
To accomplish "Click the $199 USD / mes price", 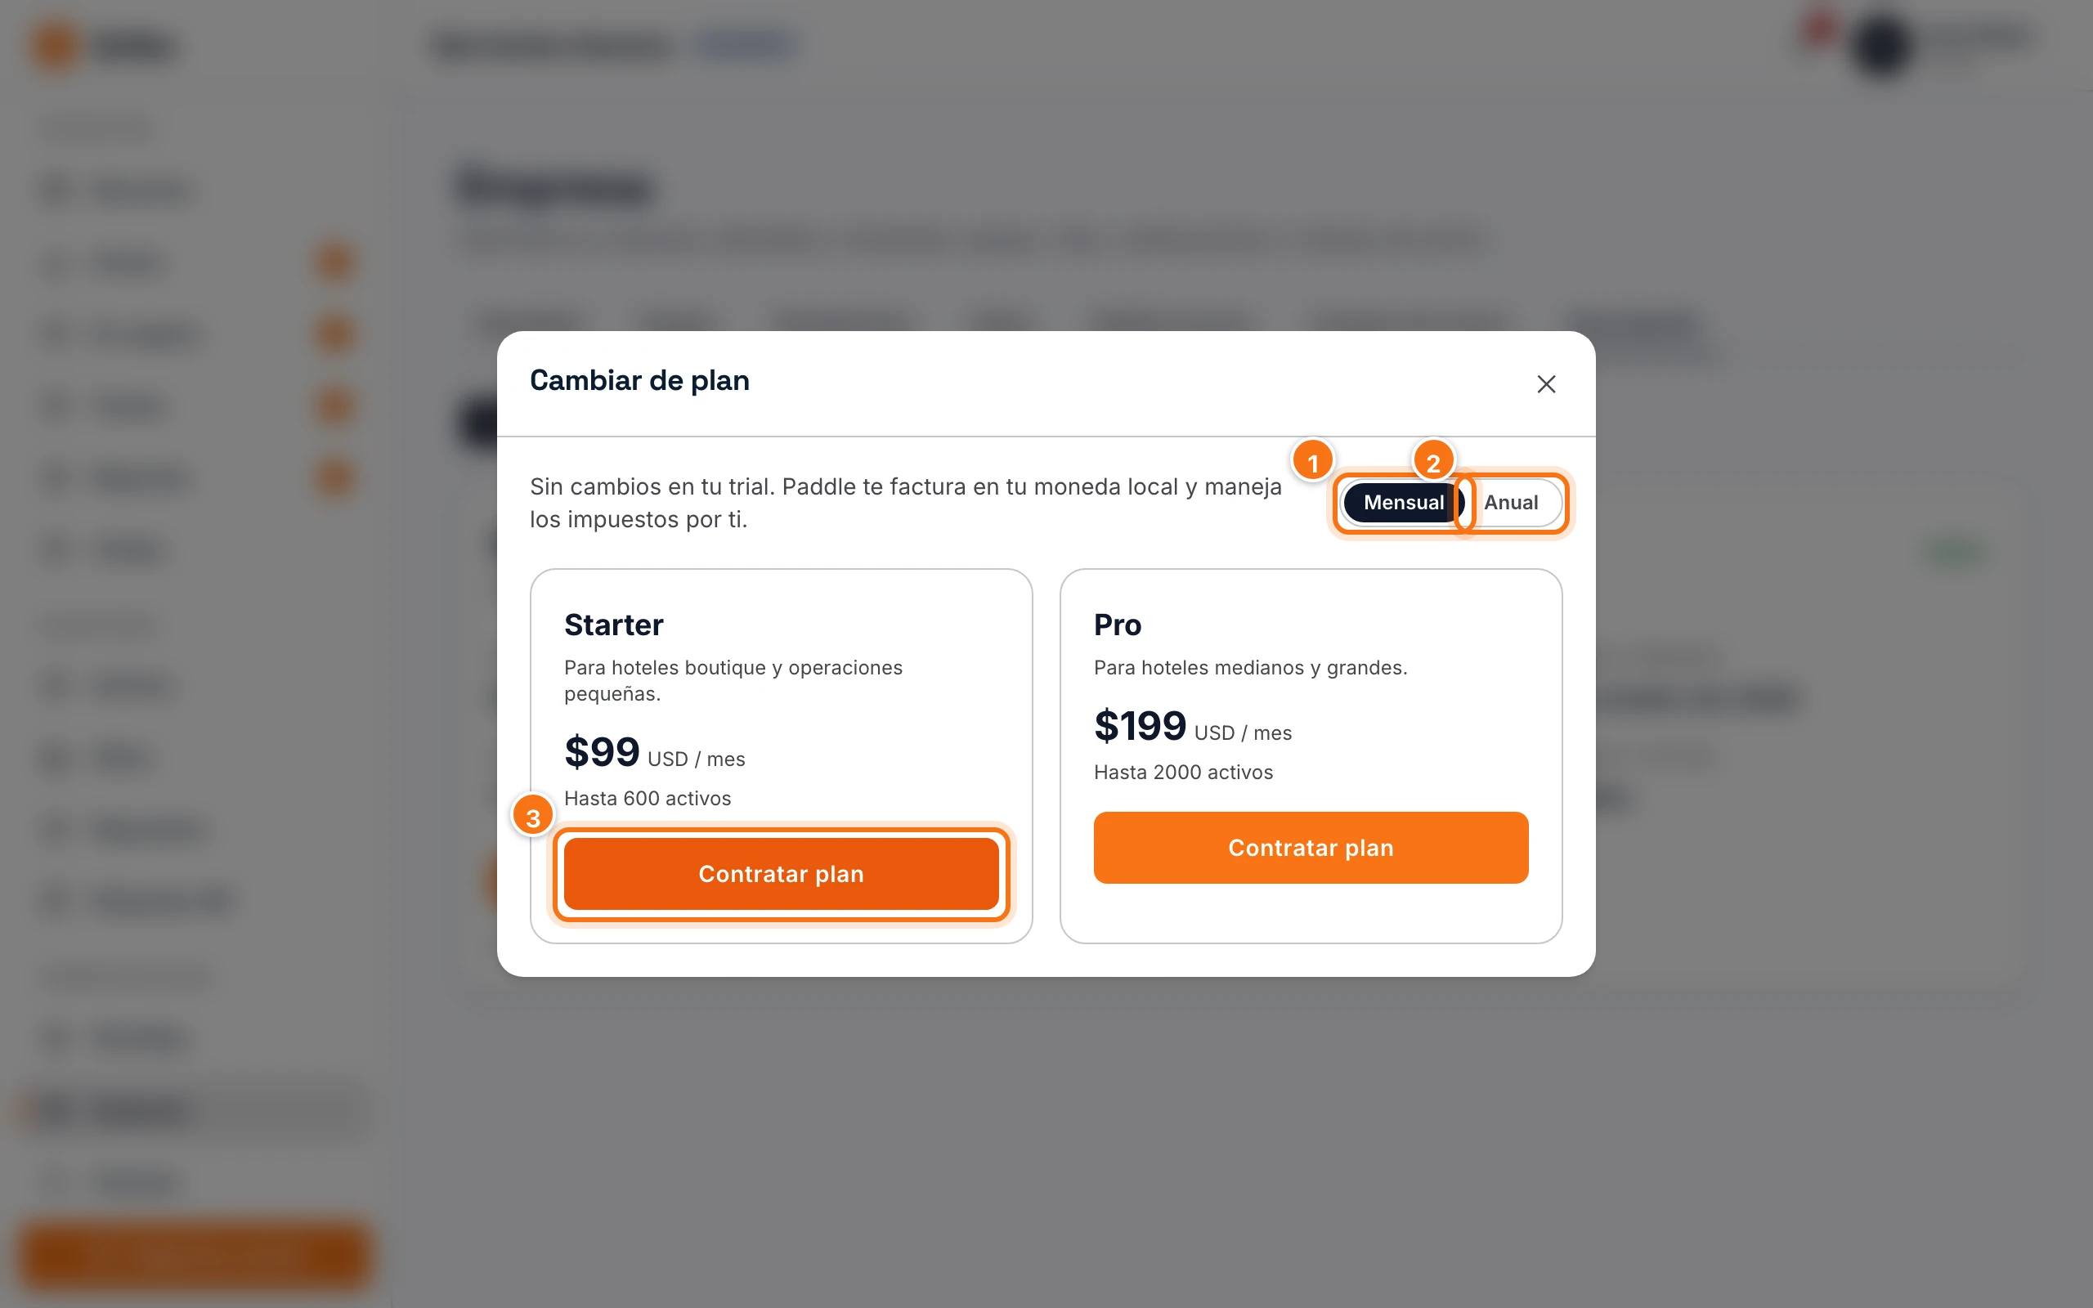I will tap(1192, 726).
